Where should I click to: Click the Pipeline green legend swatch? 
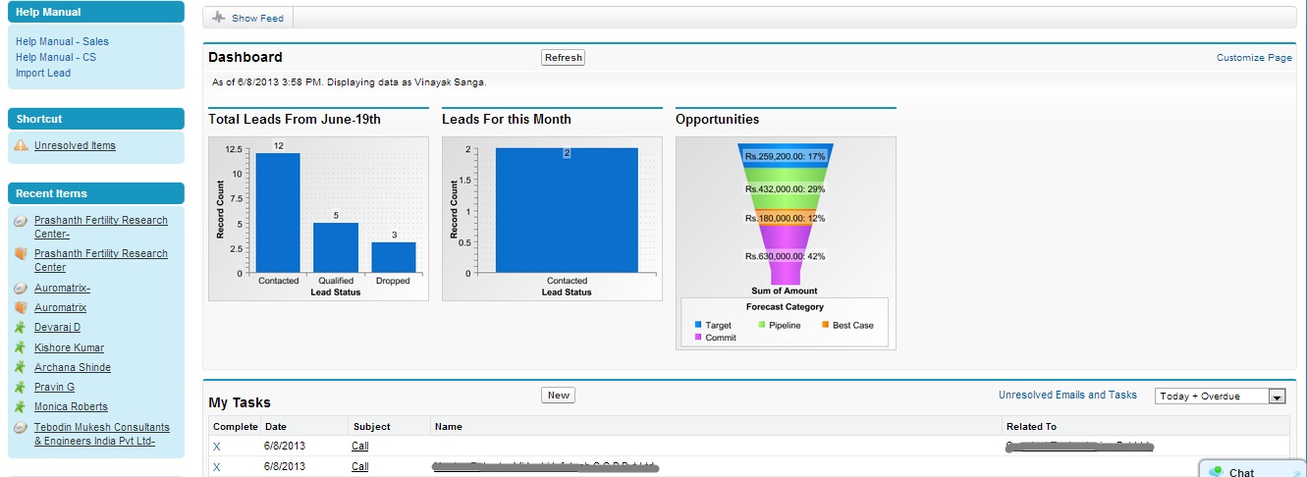[761, 325]
